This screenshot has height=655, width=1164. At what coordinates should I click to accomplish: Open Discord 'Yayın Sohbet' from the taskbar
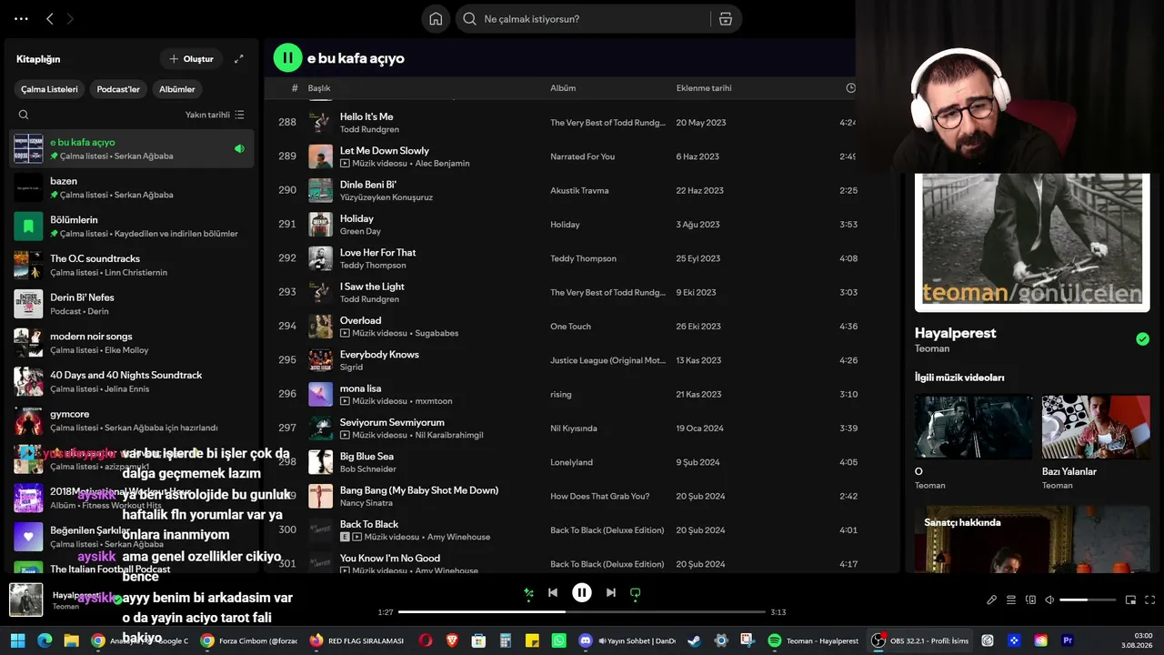(627, 640)
